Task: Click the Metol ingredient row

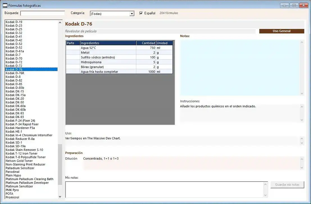Action: click(119, 53)
